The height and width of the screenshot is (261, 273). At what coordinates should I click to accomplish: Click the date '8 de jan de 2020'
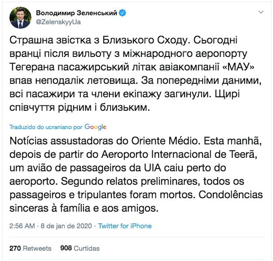coord(66,226)
